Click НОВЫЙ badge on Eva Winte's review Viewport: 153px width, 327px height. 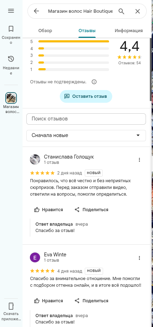[x=94, y=271]
